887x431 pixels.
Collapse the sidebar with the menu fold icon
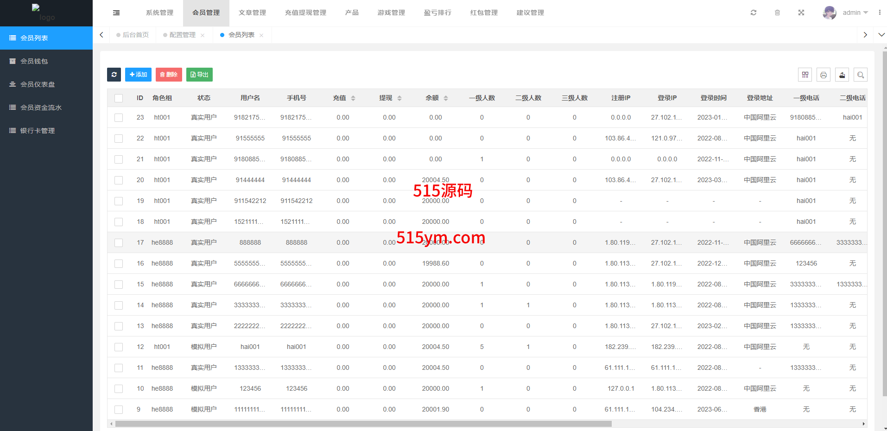pos(116,13)
